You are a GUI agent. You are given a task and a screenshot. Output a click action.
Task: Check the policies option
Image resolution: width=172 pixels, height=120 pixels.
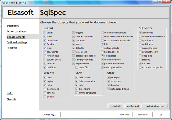click(x=45, y=96)
